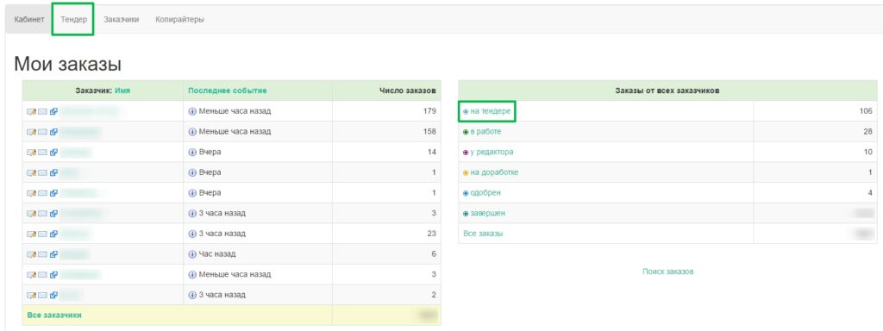Viewport: 883px width, 331px height.
Task: Click the note icon in the 6-orders row
Action: click(32, 254)
